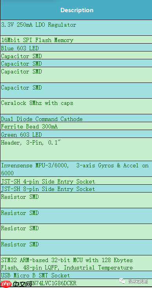The height and width of the screenshot is (288, 152).
Task: Select the Invensense MPU-3/6000 gyro row
Action: 76,169
